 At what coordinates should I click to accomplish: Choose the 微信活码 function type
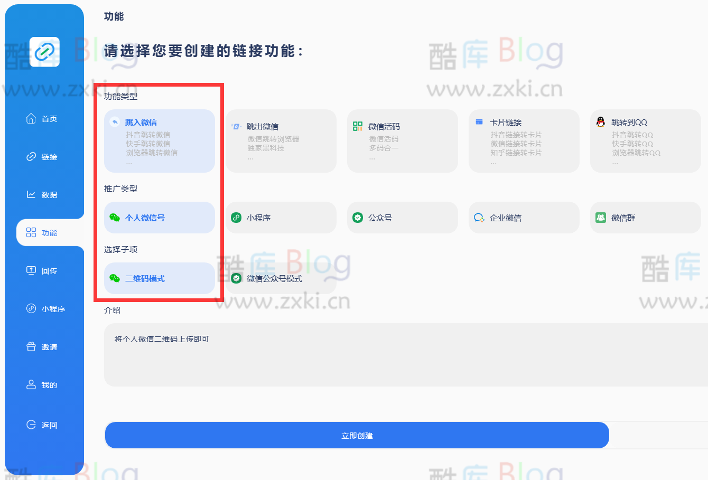click(x=402, y=140)
